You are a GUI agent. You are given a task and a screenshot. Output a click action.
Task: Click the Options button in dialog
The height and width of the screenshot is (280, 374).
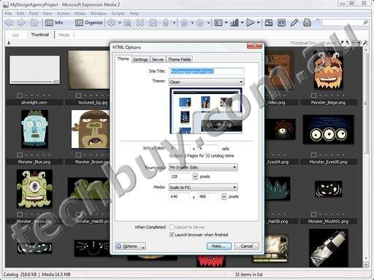coord(130,246)
